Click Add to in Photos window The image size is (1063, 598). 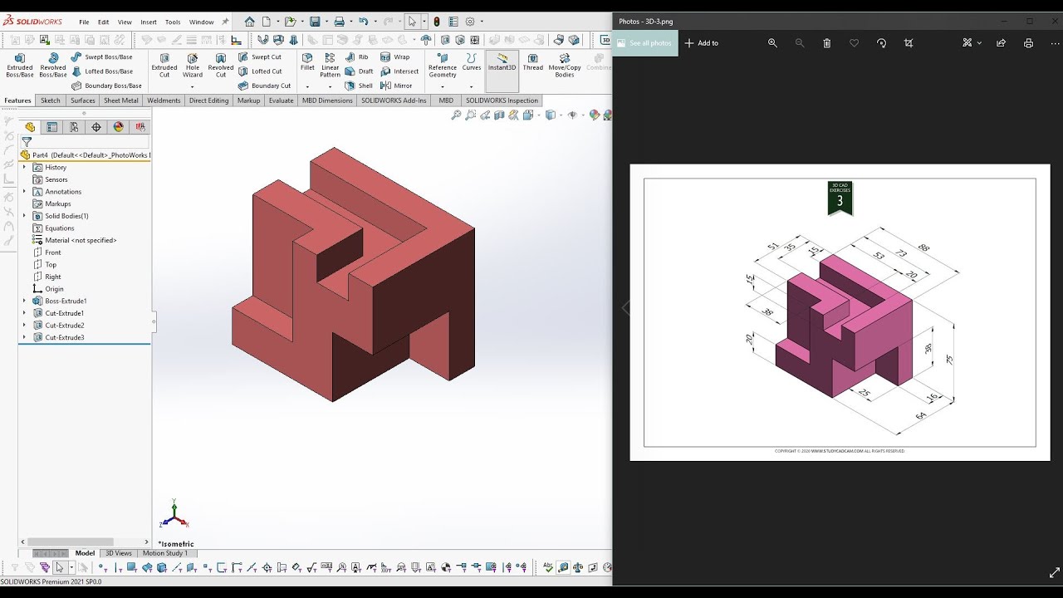click(702, 43)
